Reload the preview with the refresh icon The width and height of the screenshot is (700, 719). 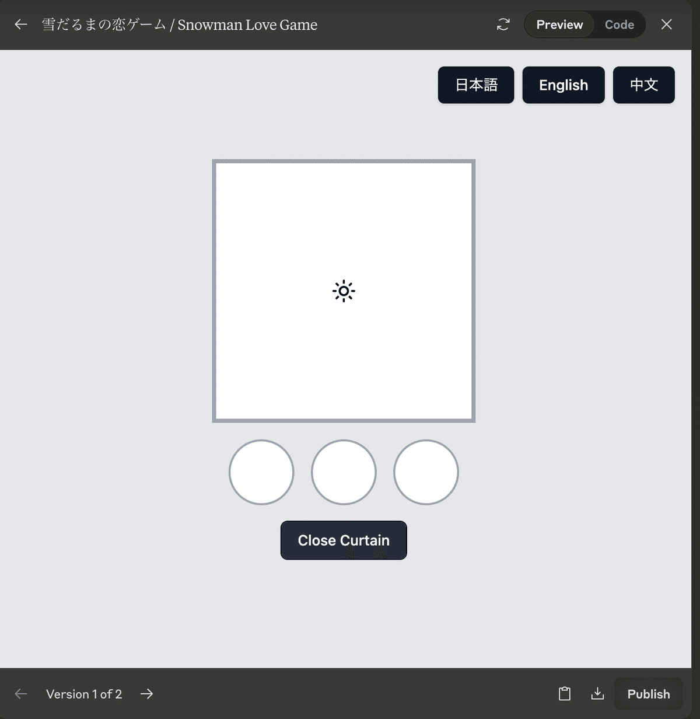[x=503, y=25]
